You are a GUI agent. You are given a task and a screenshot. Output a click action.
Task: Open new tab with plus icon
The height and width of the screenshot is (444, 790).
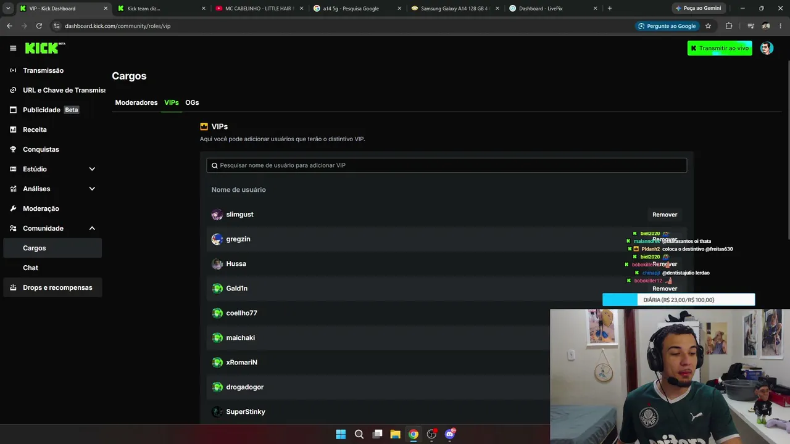pos(610,8)
